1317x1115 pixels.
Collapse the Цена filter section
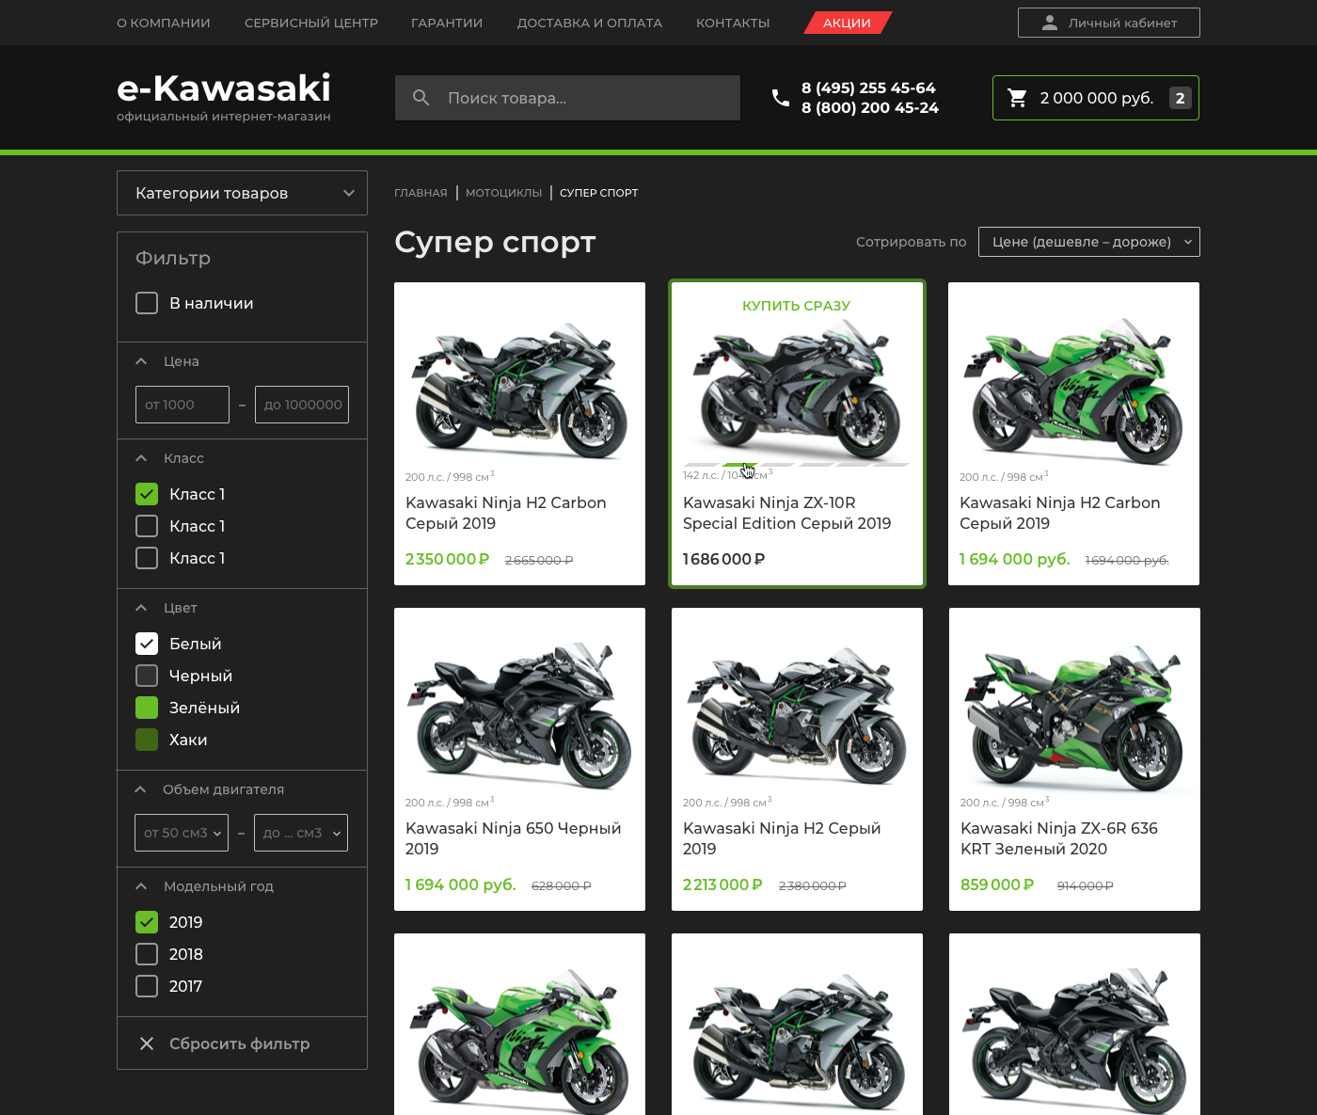[141, 361]
